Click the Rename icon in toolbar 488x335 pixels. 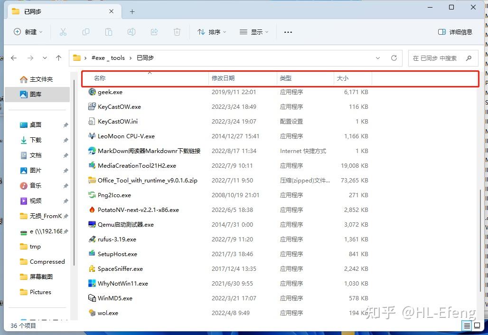[131, 32]
